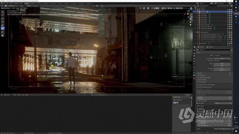Screen dimensions: 239x134
Task: Open the Blender logo menu
Action: pyautogui.click(x=2, y=3)
